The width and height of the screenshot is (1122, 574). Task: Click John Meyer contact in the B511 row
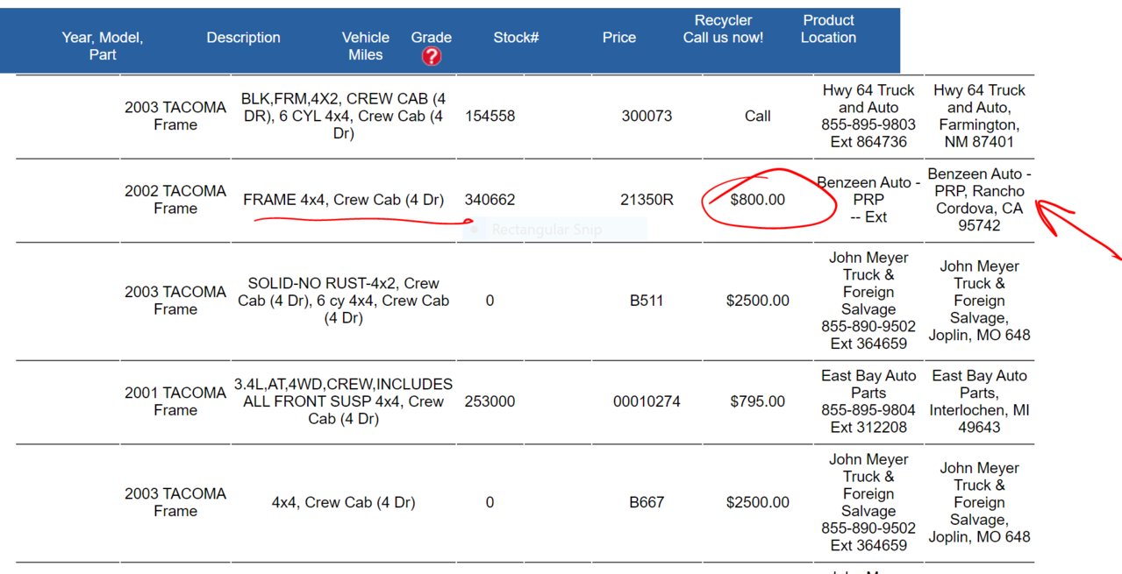868,301
